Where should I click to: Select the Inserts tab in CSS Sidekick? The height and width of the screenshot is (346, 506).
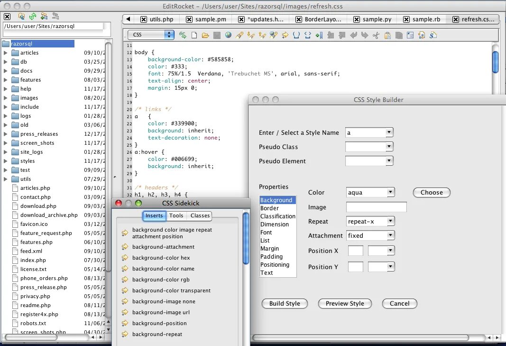(x=154, y=215)
